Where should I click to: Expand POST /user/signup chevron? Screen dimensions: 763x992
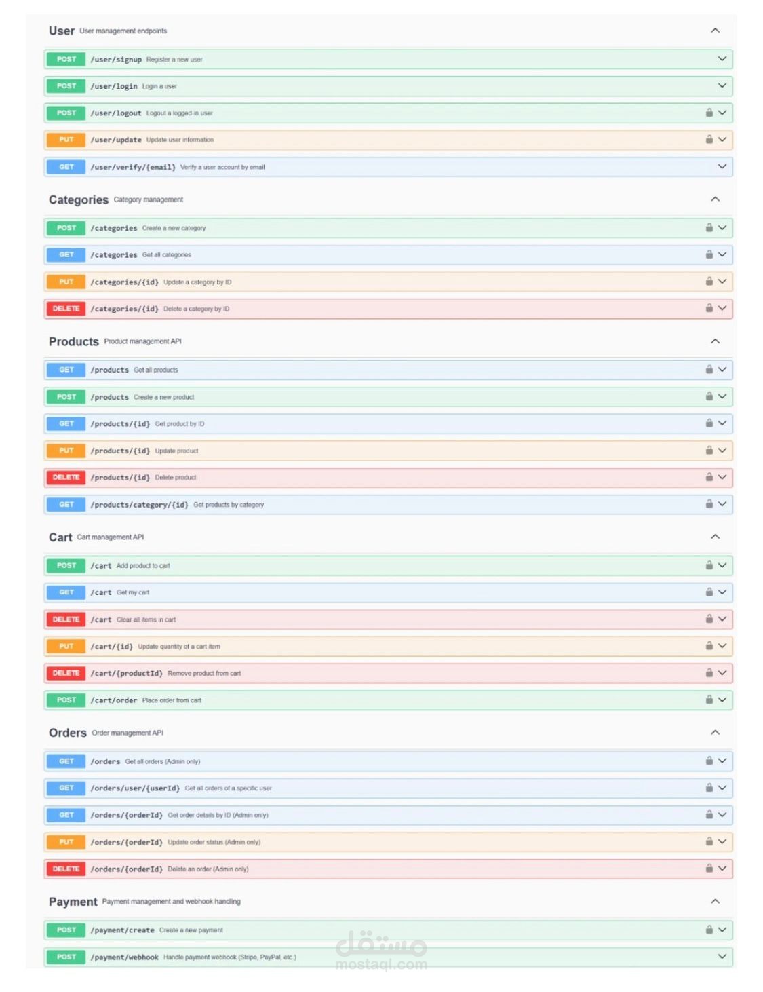[722, 59]
